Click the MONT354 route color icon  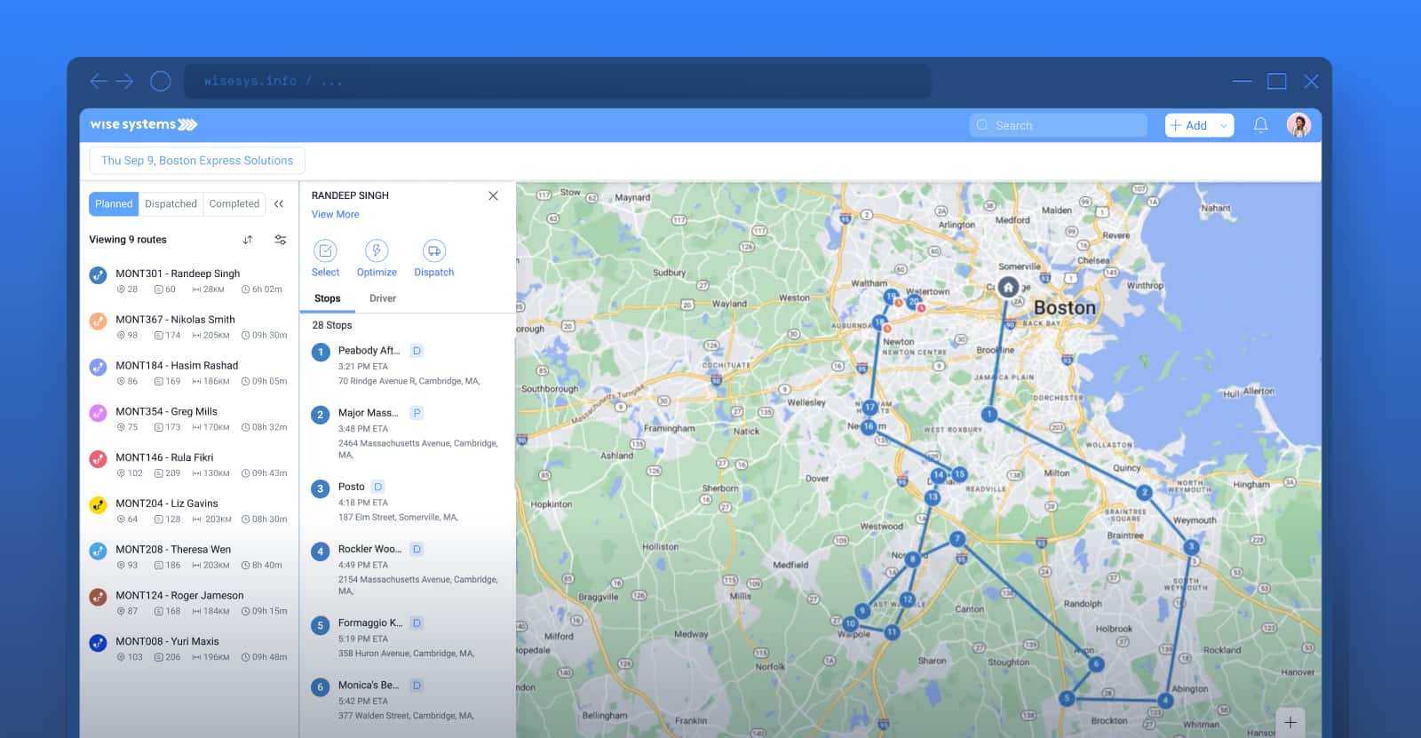pos(99,413)
